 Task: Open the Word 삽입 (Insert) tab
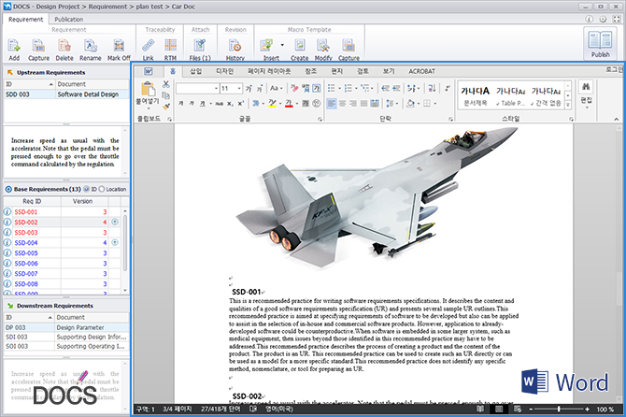195,71
